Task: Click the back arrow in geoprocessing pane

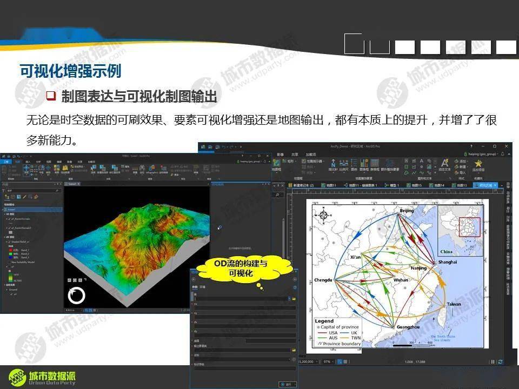Action: click(x=194, y=280)
